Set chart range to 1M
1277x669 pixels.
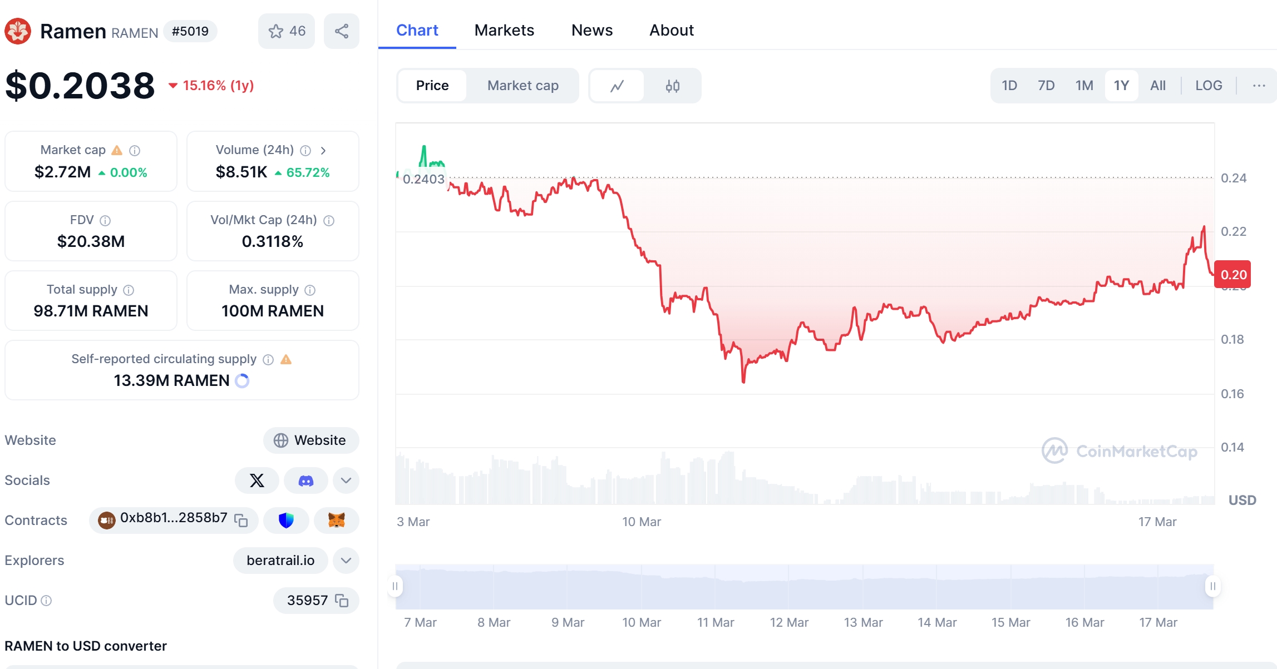pos(1084,86)
